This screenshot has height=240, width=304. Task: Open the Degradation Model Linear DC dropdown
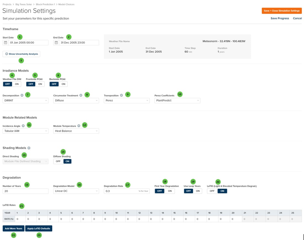click(76, 191)
